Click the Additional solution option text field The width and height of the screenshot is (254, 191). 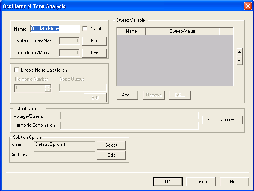(64, 155)
